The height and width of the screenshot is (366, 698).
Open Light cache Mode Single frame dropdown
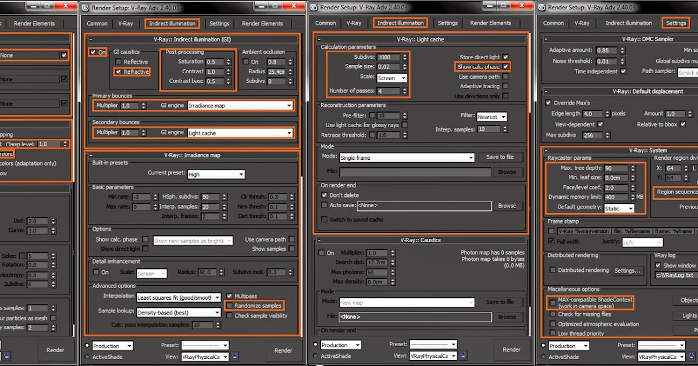407,157
